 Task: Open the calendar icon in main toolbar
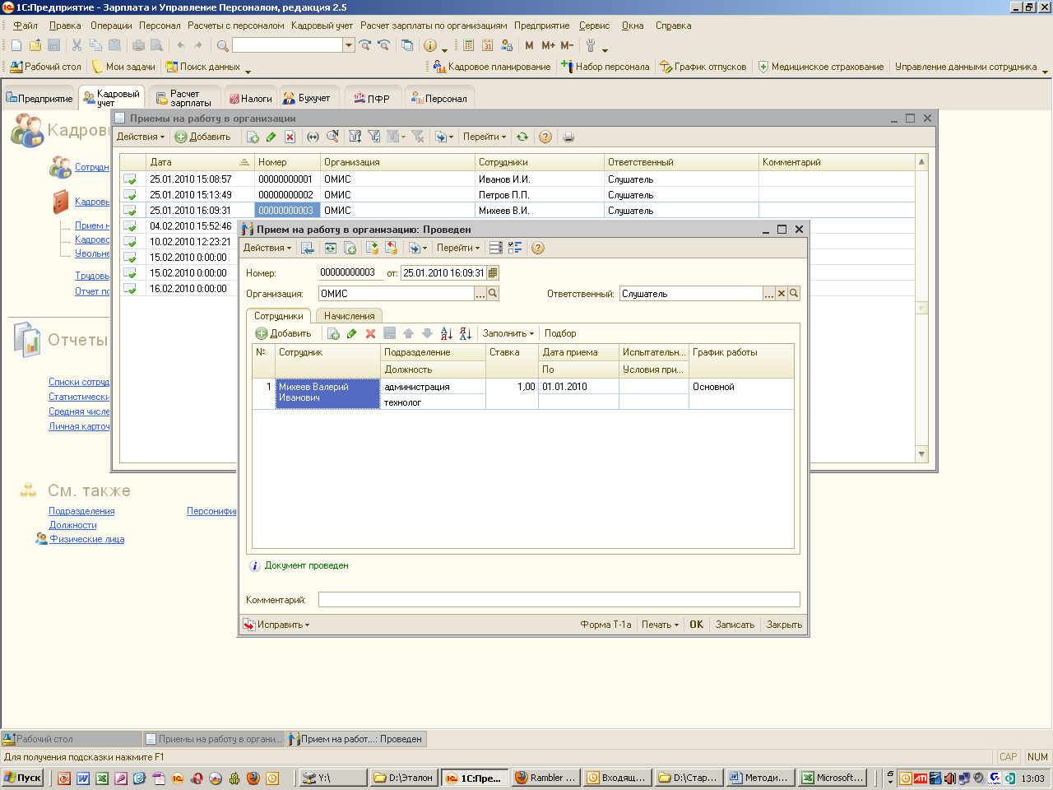pyautogui.click(x=487, y=45)
